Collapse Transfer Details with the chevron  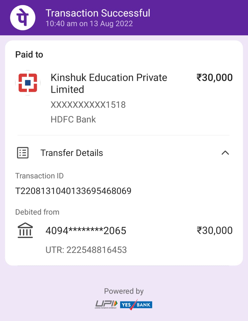click(x=225, y=153)
